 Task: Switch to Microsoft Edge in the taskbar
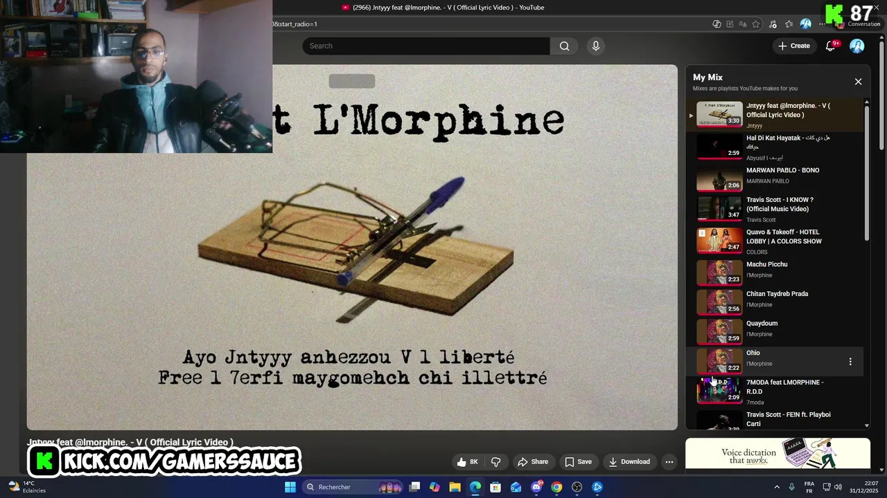pyautogui.click(x=475, y=487)
